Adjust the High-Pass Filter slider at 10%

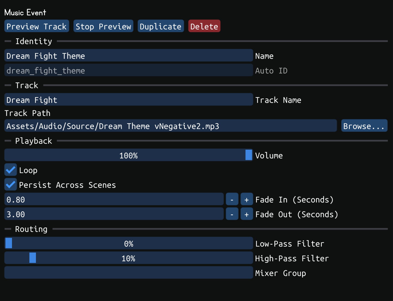point(129,258)
